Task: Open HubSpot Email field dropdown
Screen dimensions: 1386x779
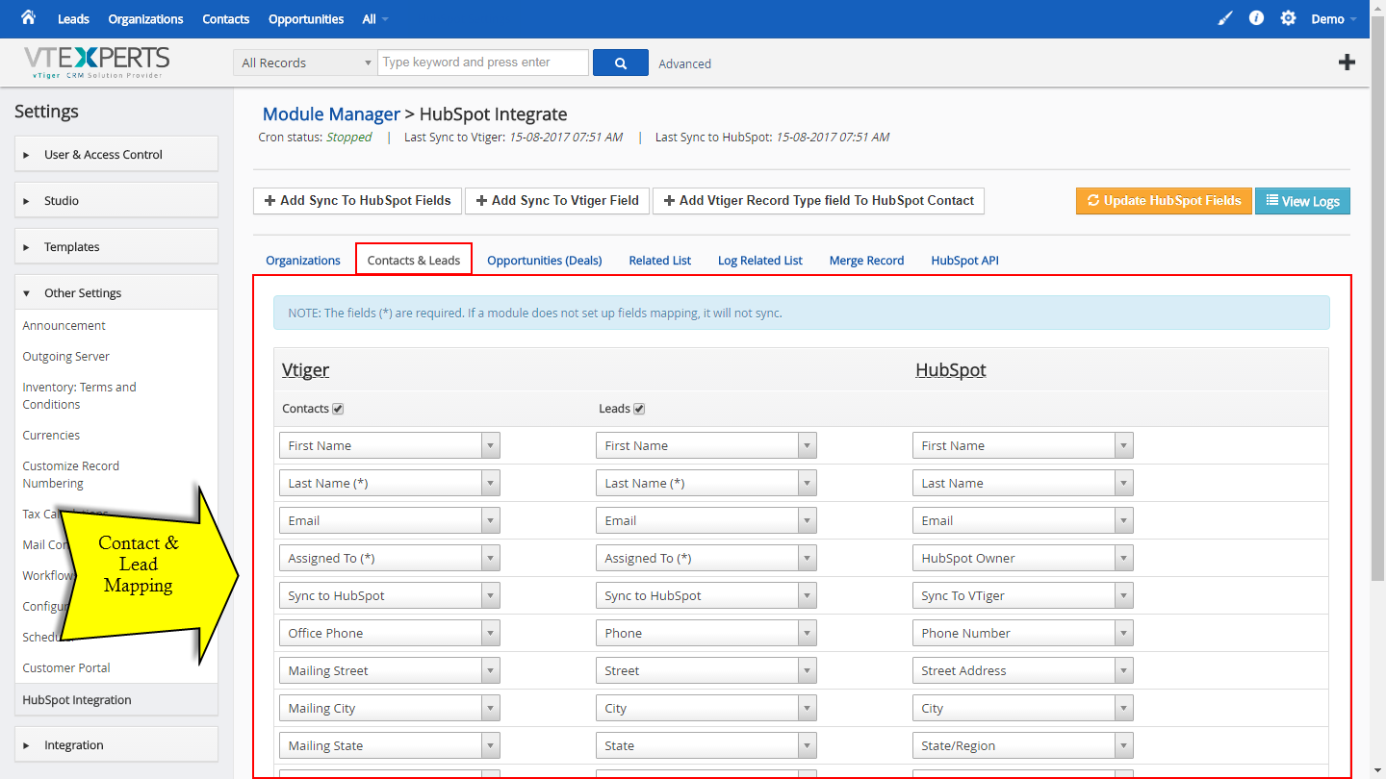Action: pyautogui.click(x=1023, y=520)
